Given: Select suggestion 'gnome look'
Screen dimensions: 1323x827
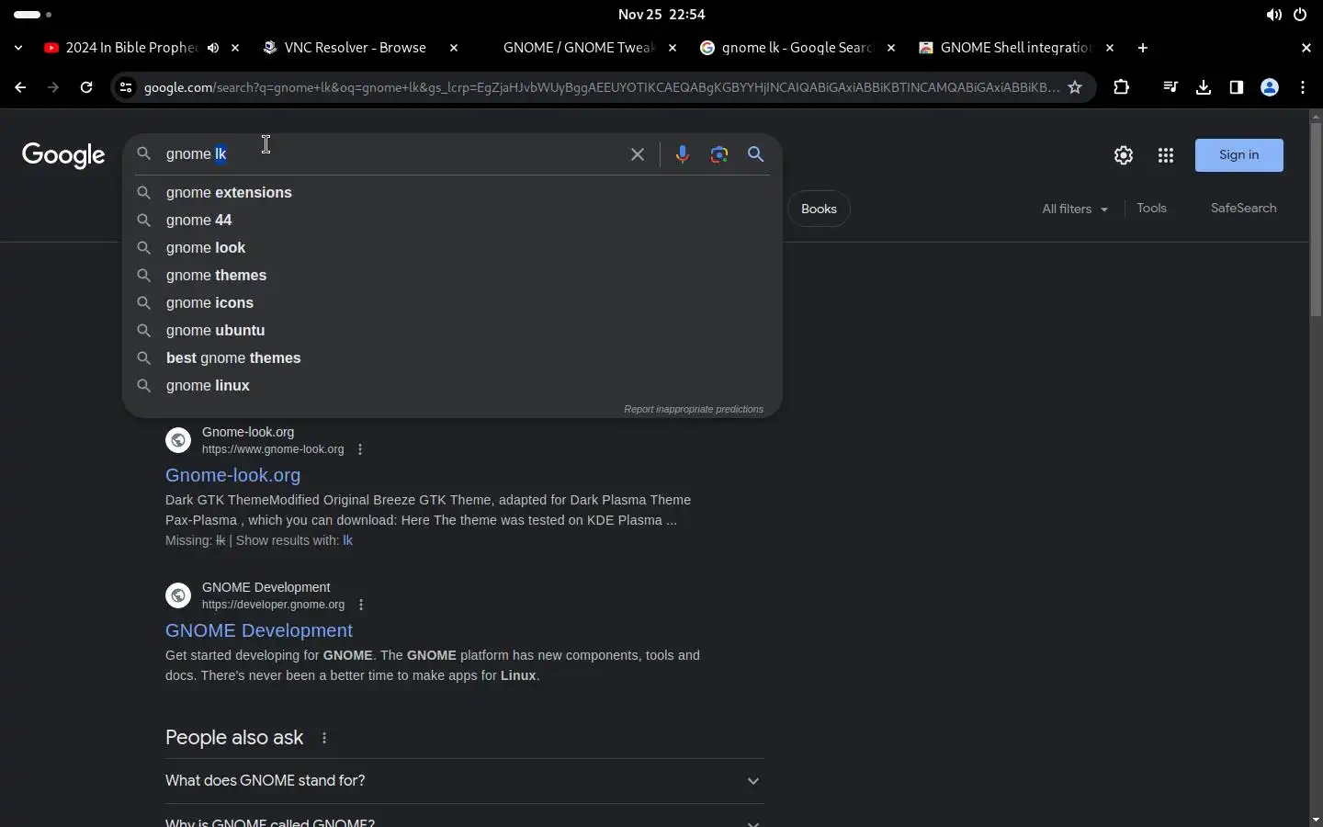Looking at the screenshot, I should point(452,248).
